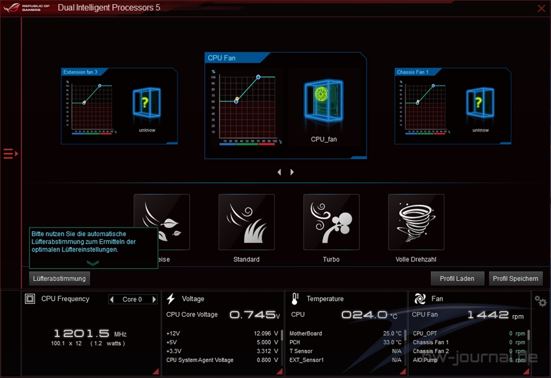This screenshot has width=551, height=378.
Task: Click the CPU Fan 1442 rpm reading
Action: 495,315
